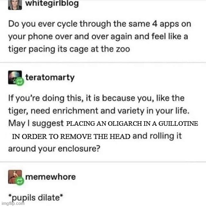This screenshot has height=207, width=206.
Task: Open the memewhore username link
Action: tap(51, 177)
